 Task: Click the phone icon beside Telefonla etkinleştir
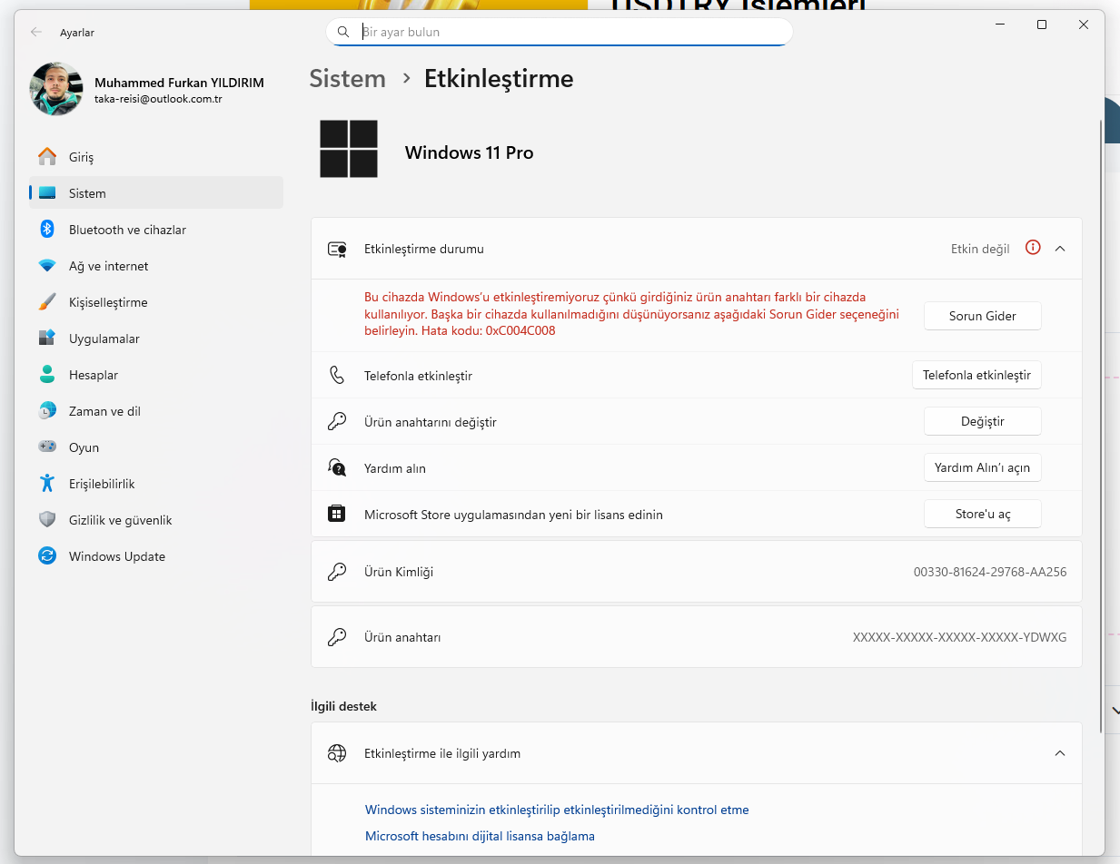click(337, 375)
